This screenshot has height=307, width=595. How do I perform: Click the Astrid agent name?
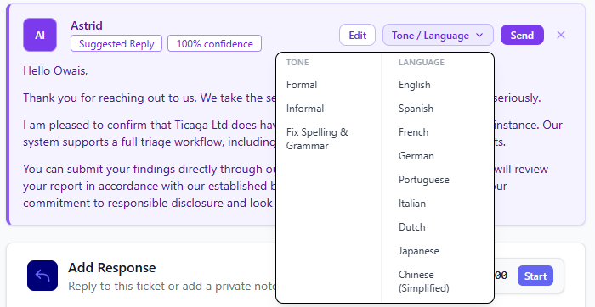click(87, 25)
